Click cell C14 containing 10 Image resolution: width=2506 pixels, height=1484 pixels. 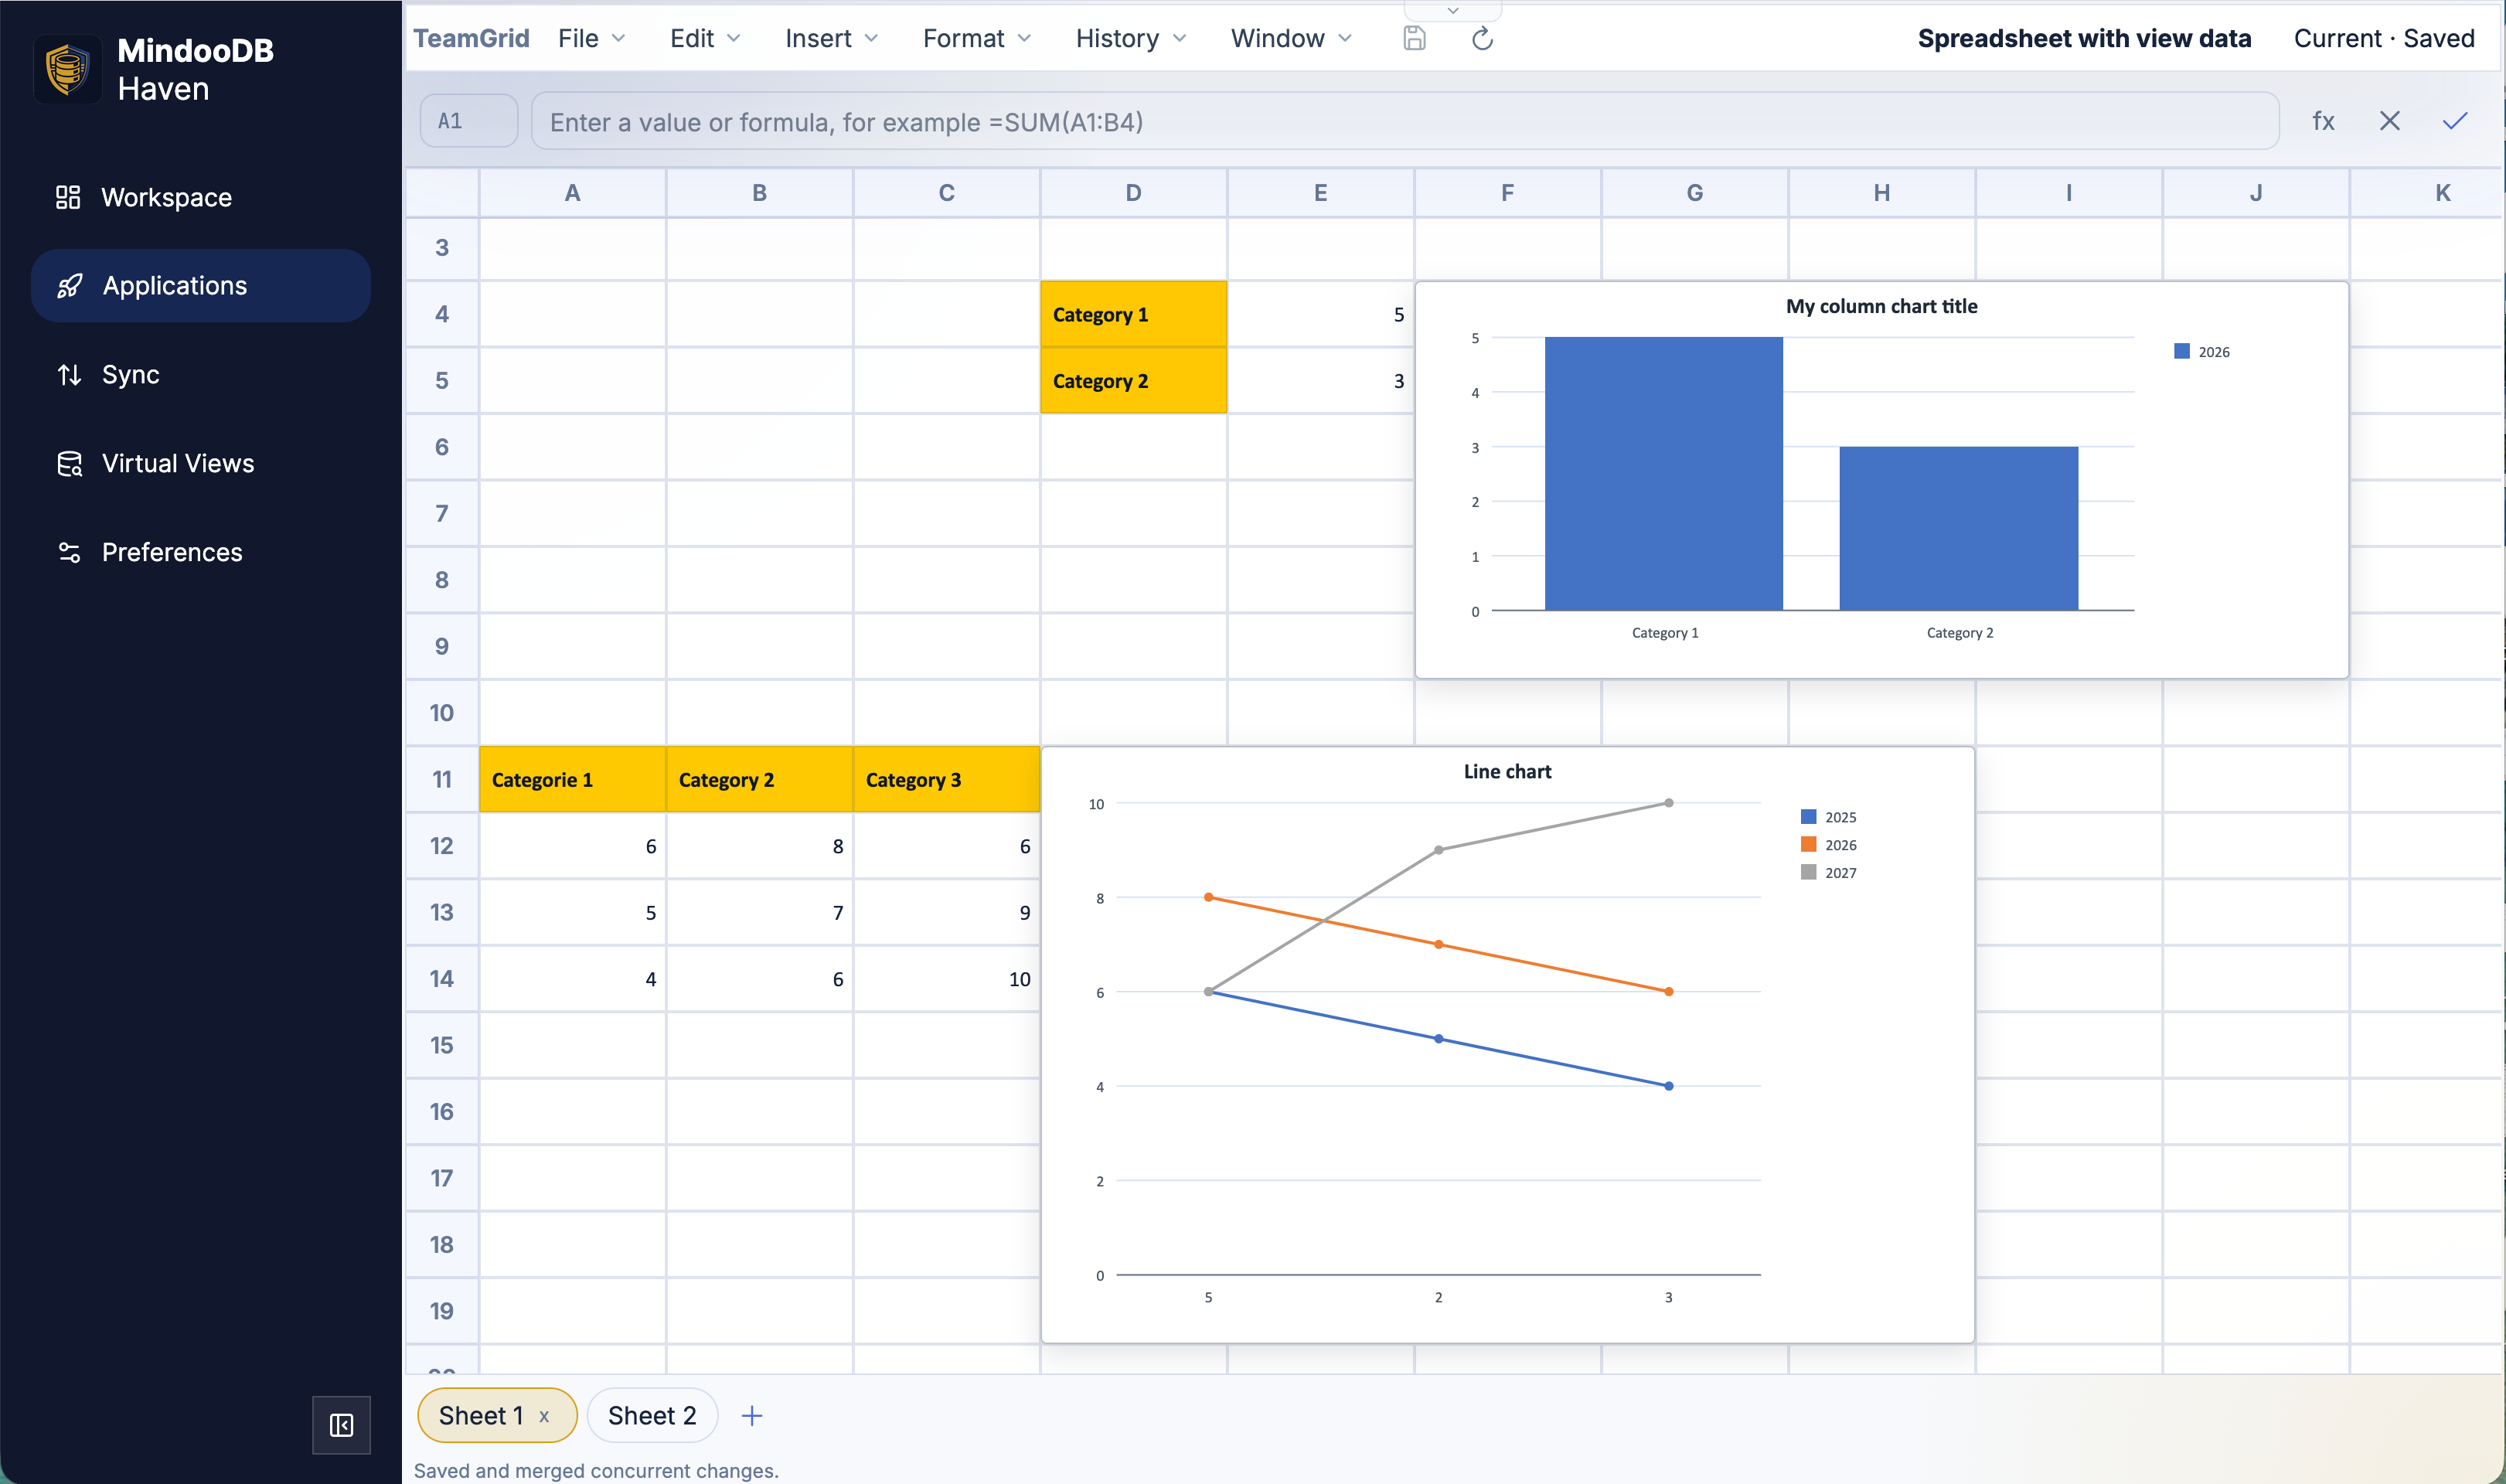pos(946,979)
